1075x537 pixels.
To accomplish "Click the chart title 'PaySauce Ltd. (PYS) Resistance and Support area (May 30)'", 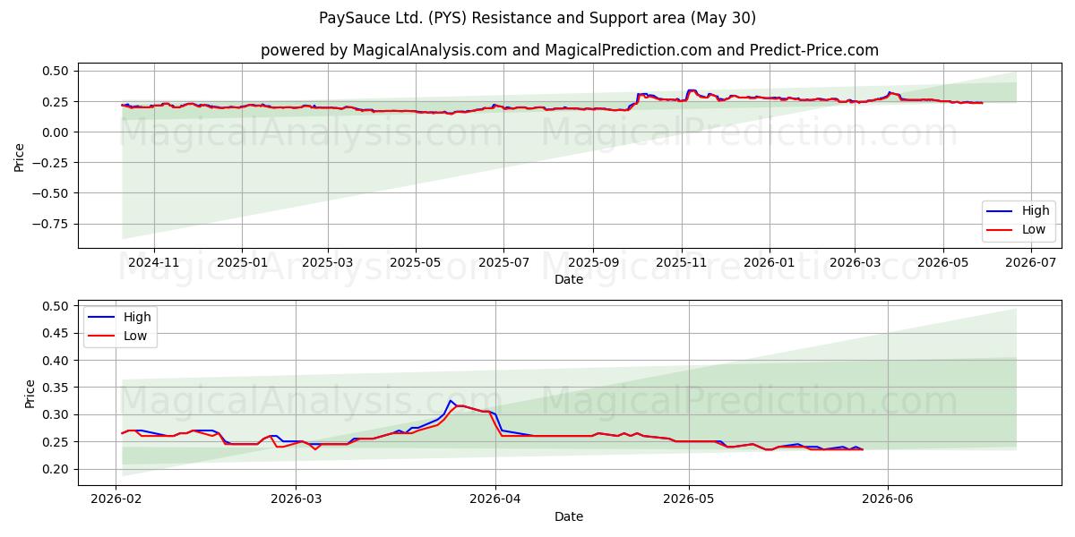I will (x=537, y=18).
